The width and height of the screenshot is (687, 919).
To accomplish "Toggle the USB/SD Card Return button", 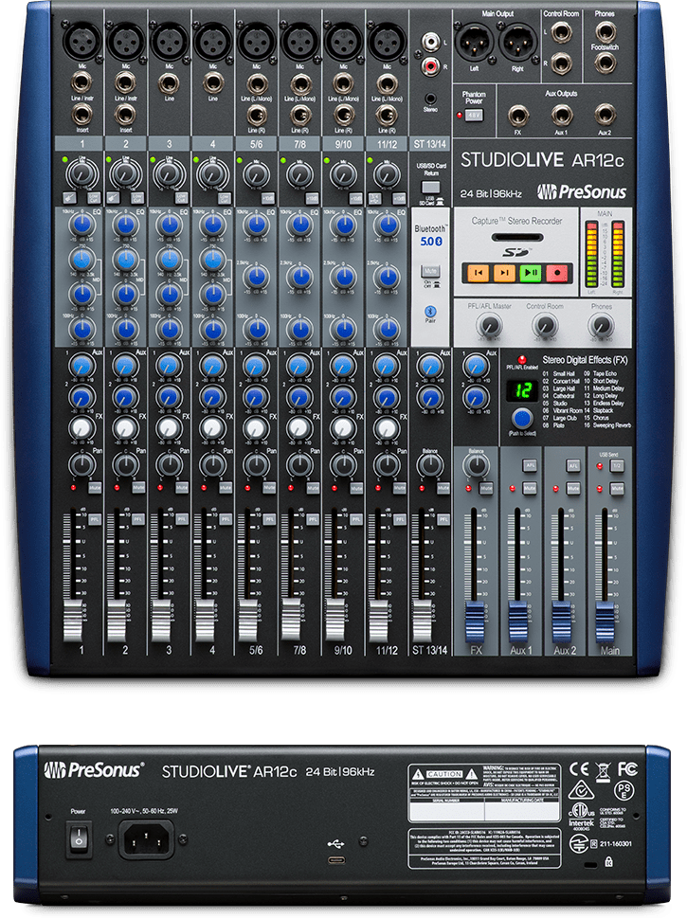I will [431, 188].
